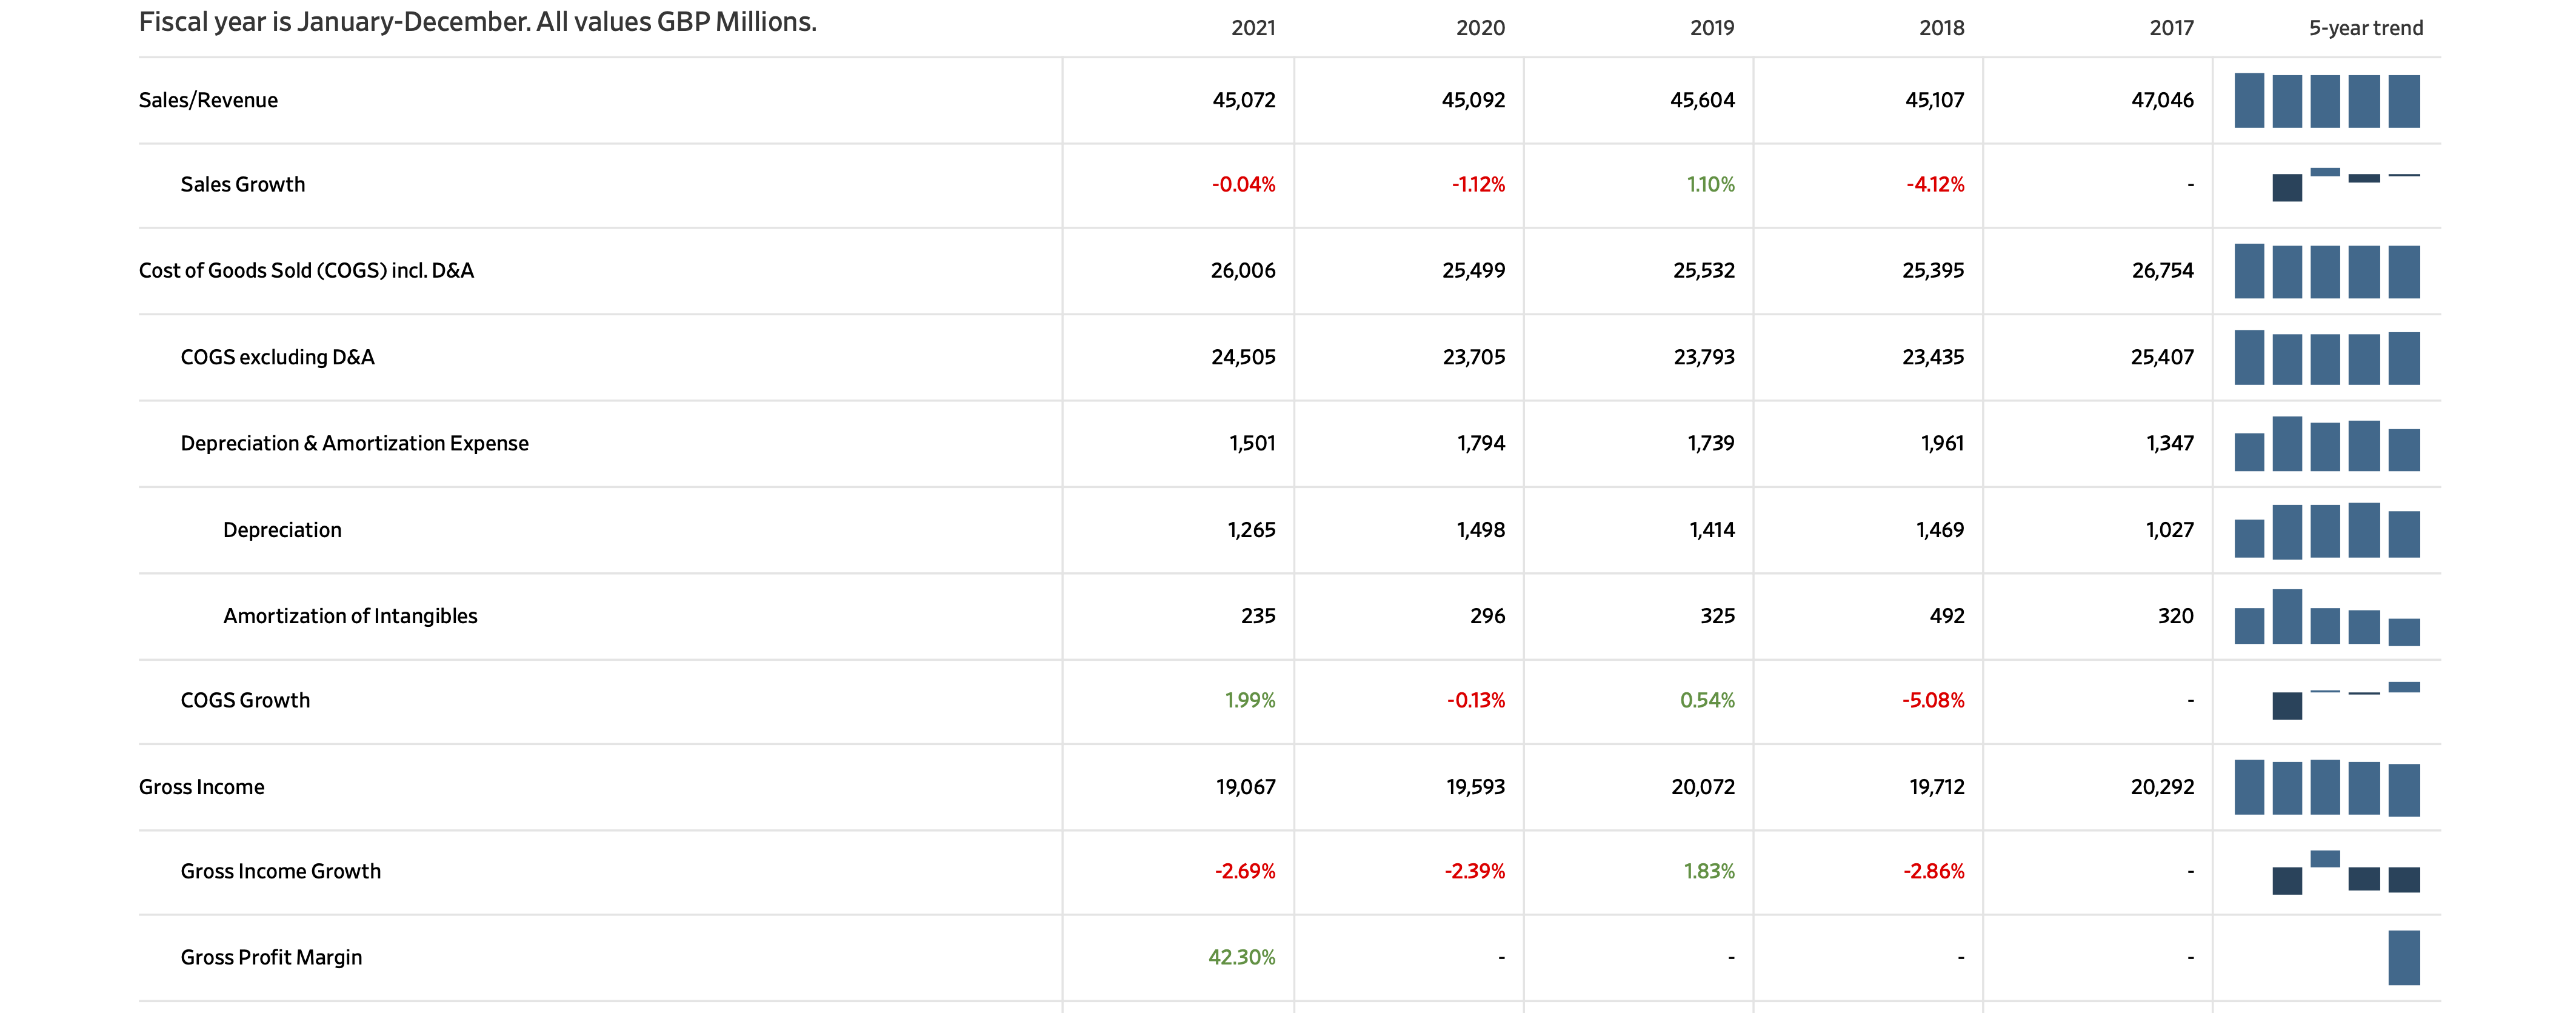The height and width of the screenshot is (1013, 2576).
Task: Select the 2021 Sales/Revenue value 45,072
Action: [1243, 100]
